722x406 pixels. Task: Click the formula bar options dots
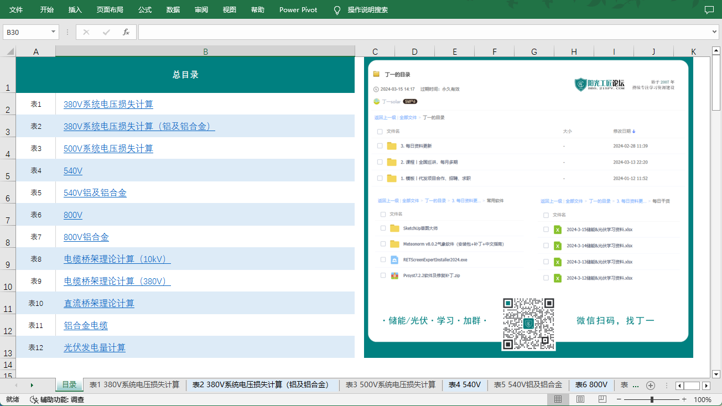pyautogui.click(x=67, y=32)
